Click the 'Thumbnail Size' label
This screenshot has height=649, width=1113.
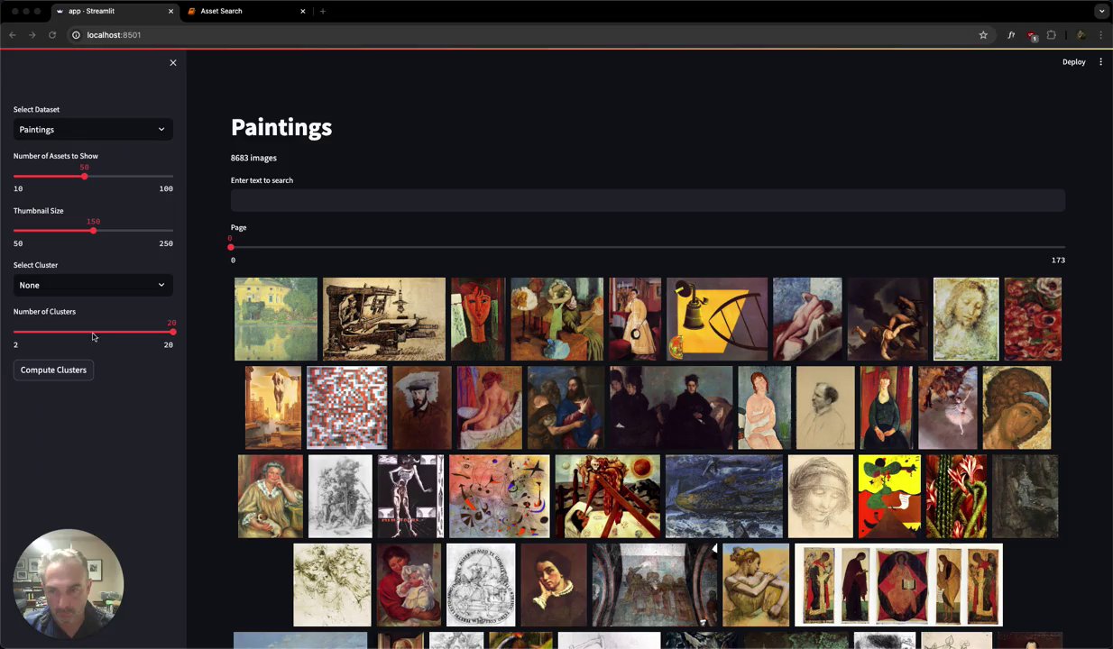pos(38,210)
